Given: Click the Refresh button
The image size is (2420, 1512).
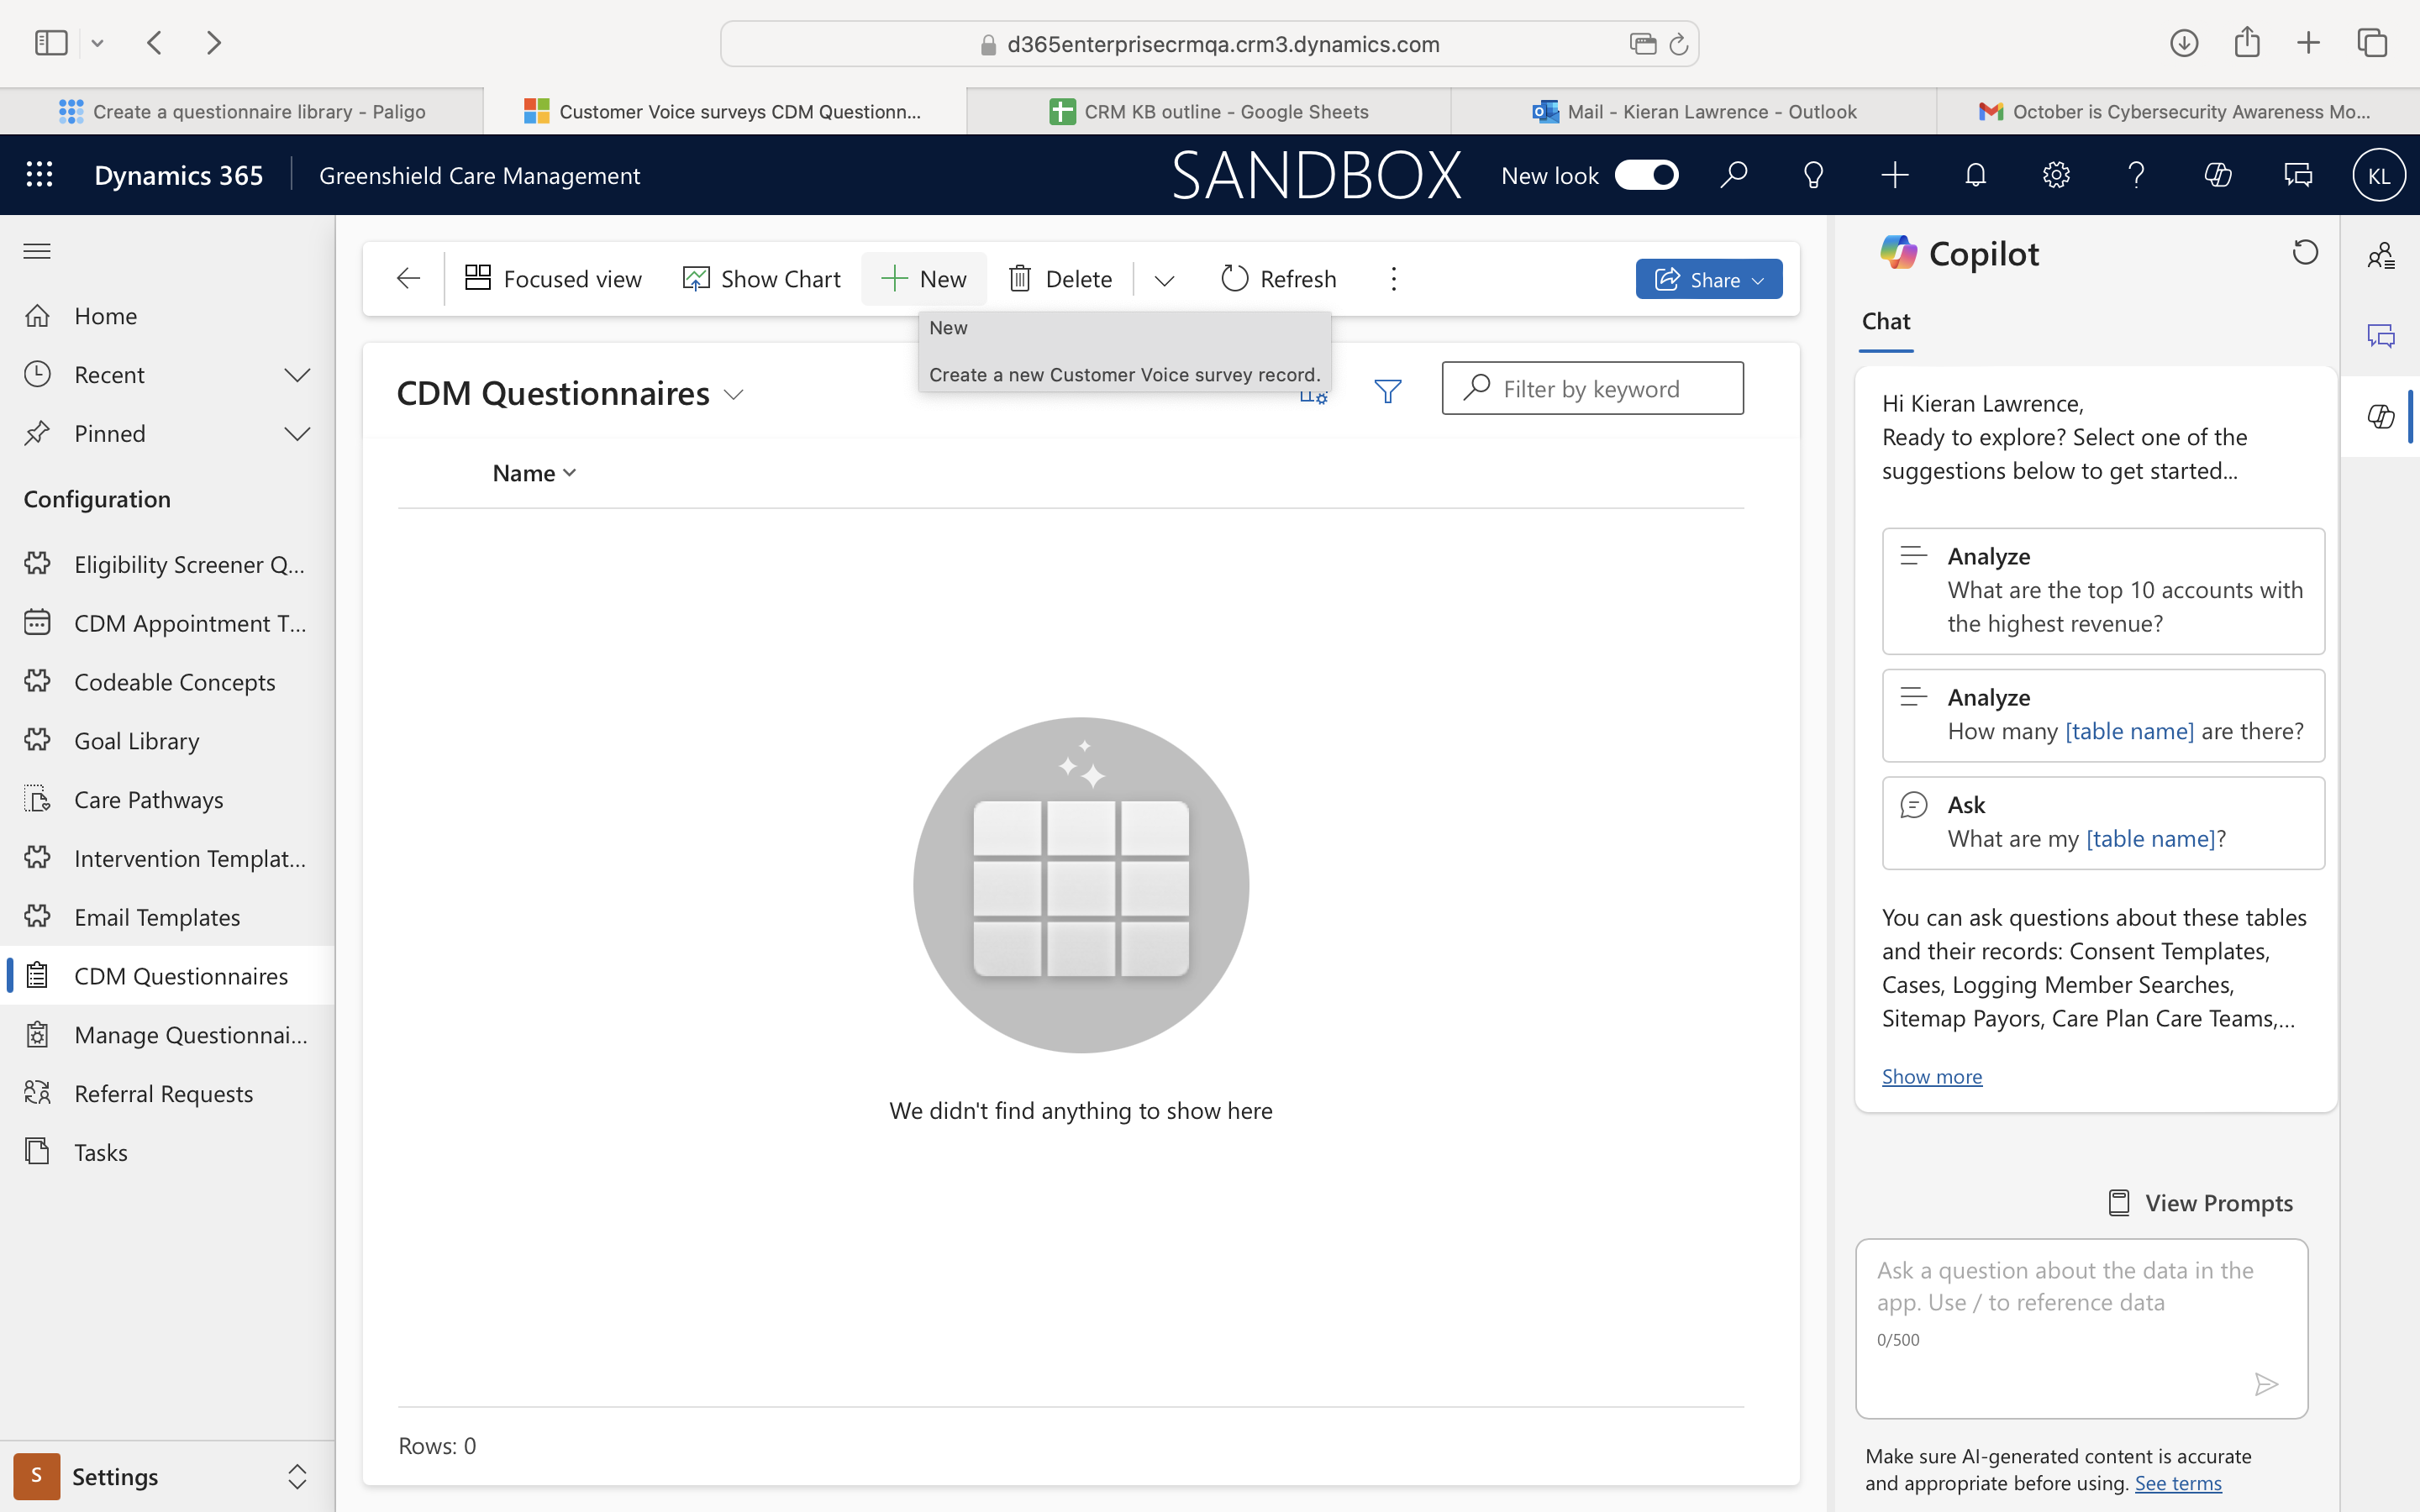Looking at the screenshot, I should [x=1278, y=279].
